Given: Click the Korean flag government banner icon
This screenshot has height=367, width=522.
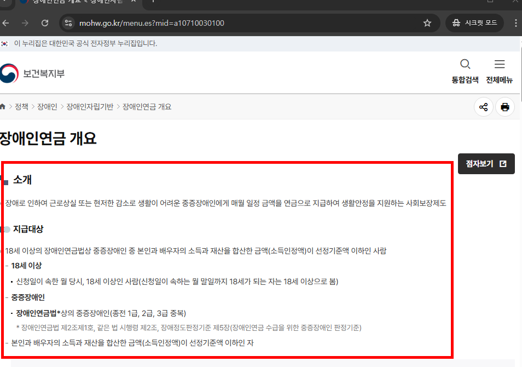Looking at the screenshot, I should [5, 42].
